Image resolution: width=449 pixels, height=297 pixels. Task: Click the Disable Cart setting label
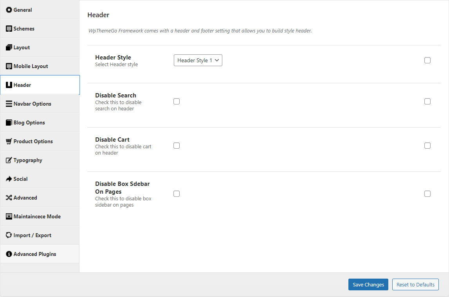(x=112, y=140)
